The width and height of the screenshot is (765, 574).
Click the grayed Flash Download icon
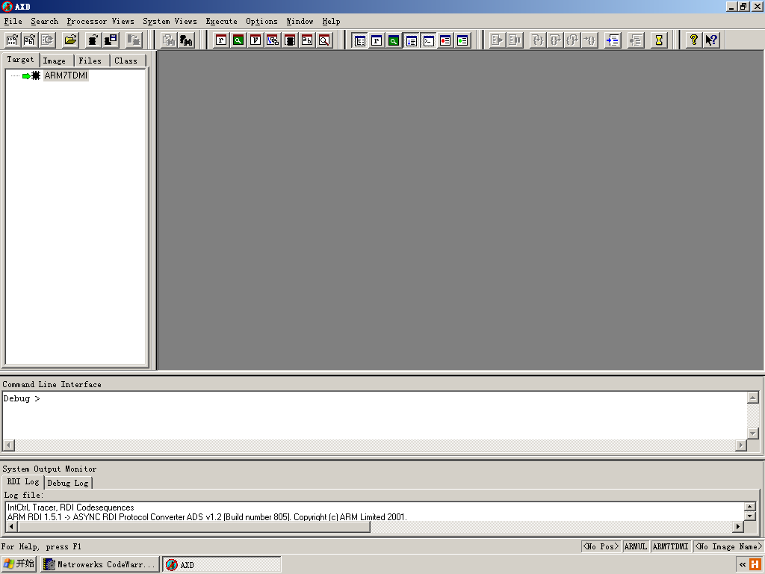tap(133, 40)
